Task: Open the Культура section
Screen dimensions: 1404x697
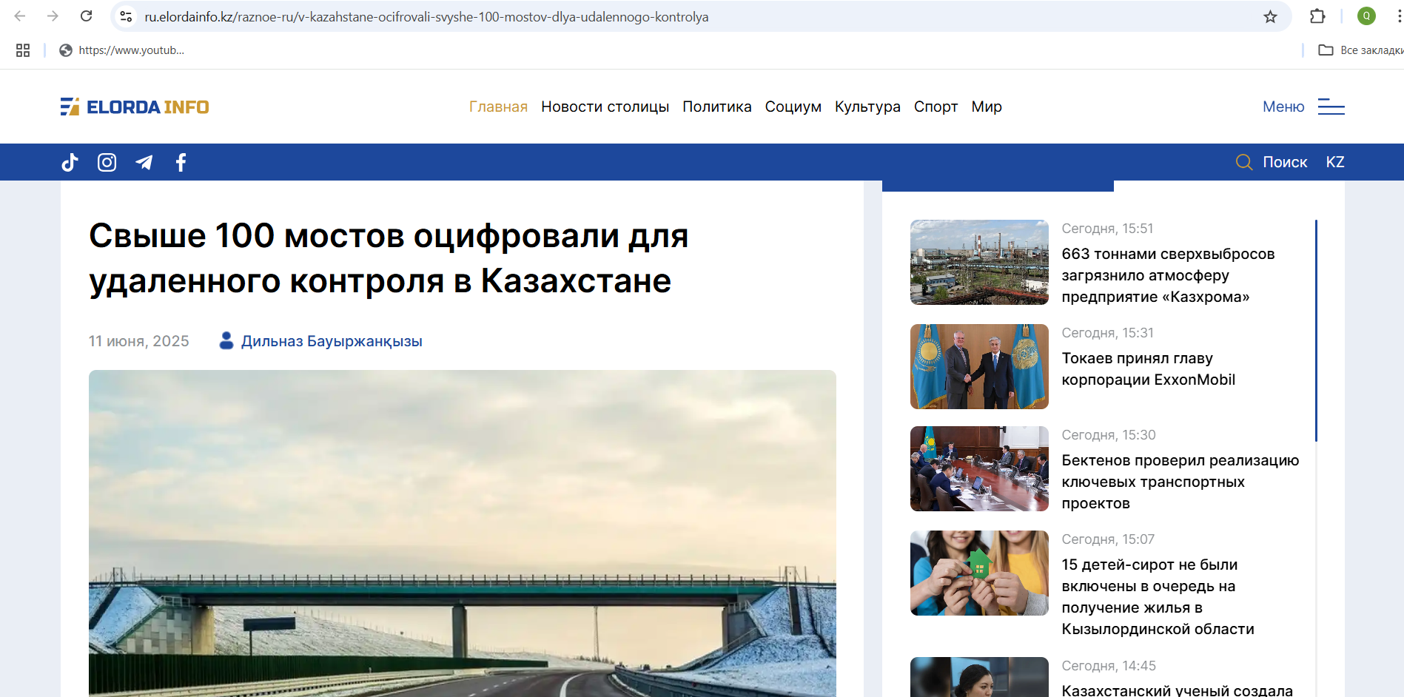Action: click(867, 107)
